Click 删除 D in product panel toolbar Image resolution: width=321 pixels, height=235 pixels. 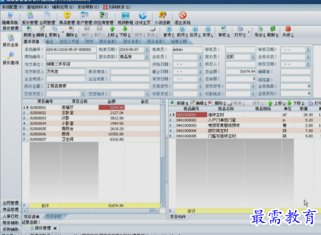pyautogui.click(x=217, y=103)
